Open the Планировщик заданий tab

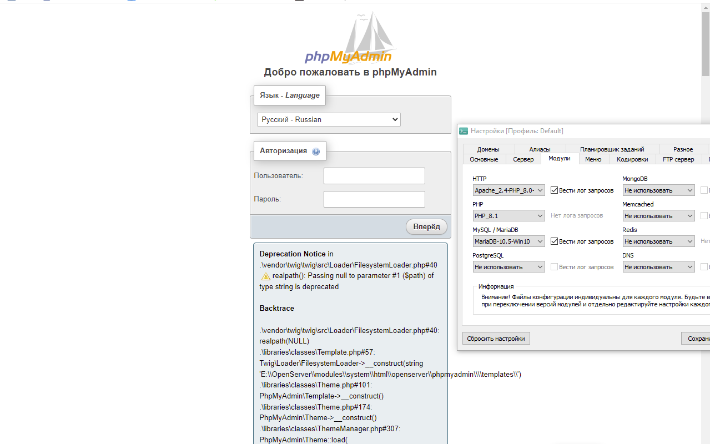coord(612,149)
